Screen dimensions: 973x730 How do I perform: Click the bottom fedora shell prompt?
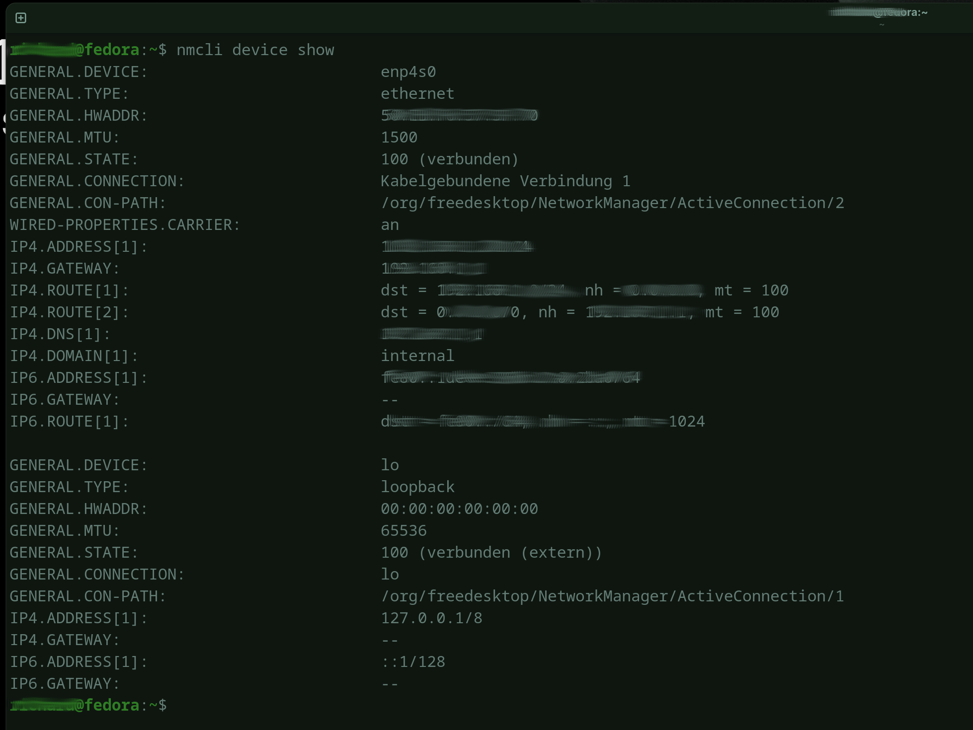coord(88,705)
